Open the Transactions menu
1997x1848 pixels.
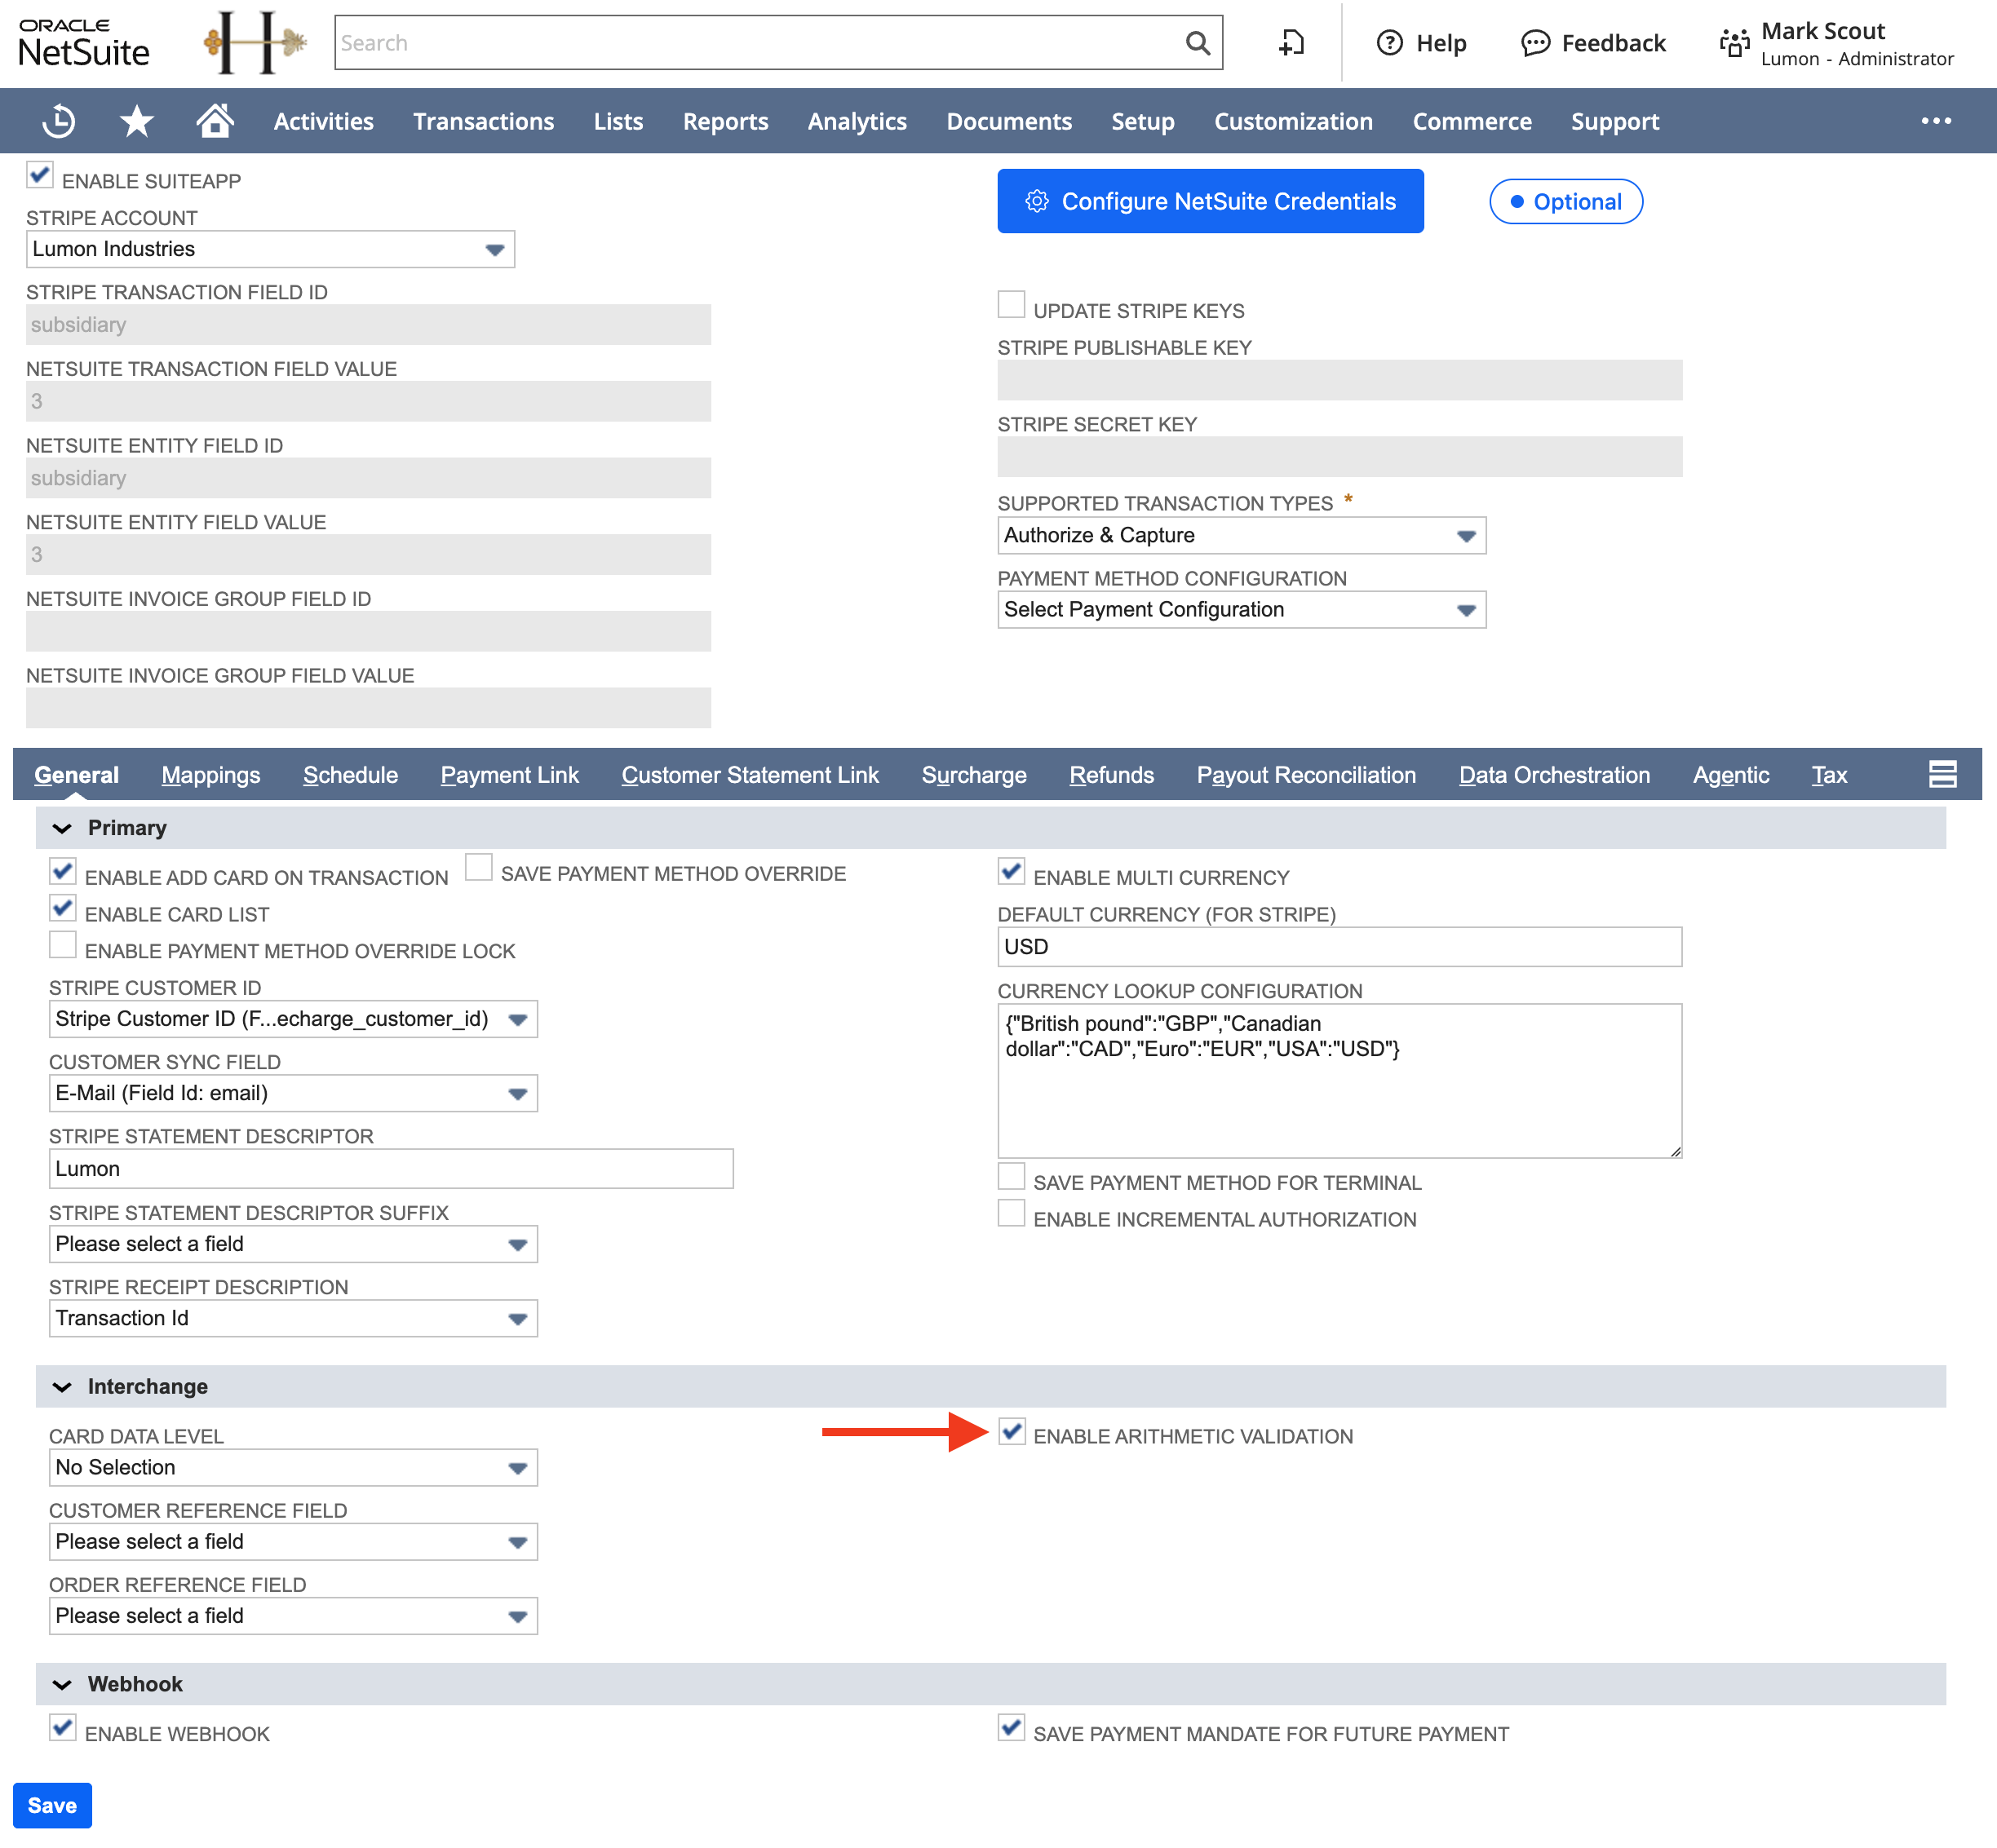click(x=483, y=121)
